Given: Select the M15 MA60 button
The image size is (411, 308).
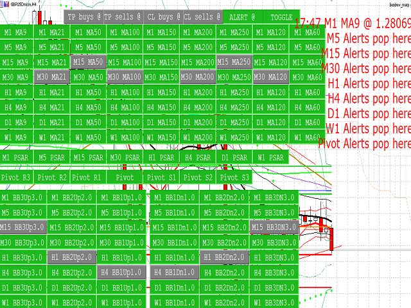Looking at the screenshot, I should pos(307,62).
